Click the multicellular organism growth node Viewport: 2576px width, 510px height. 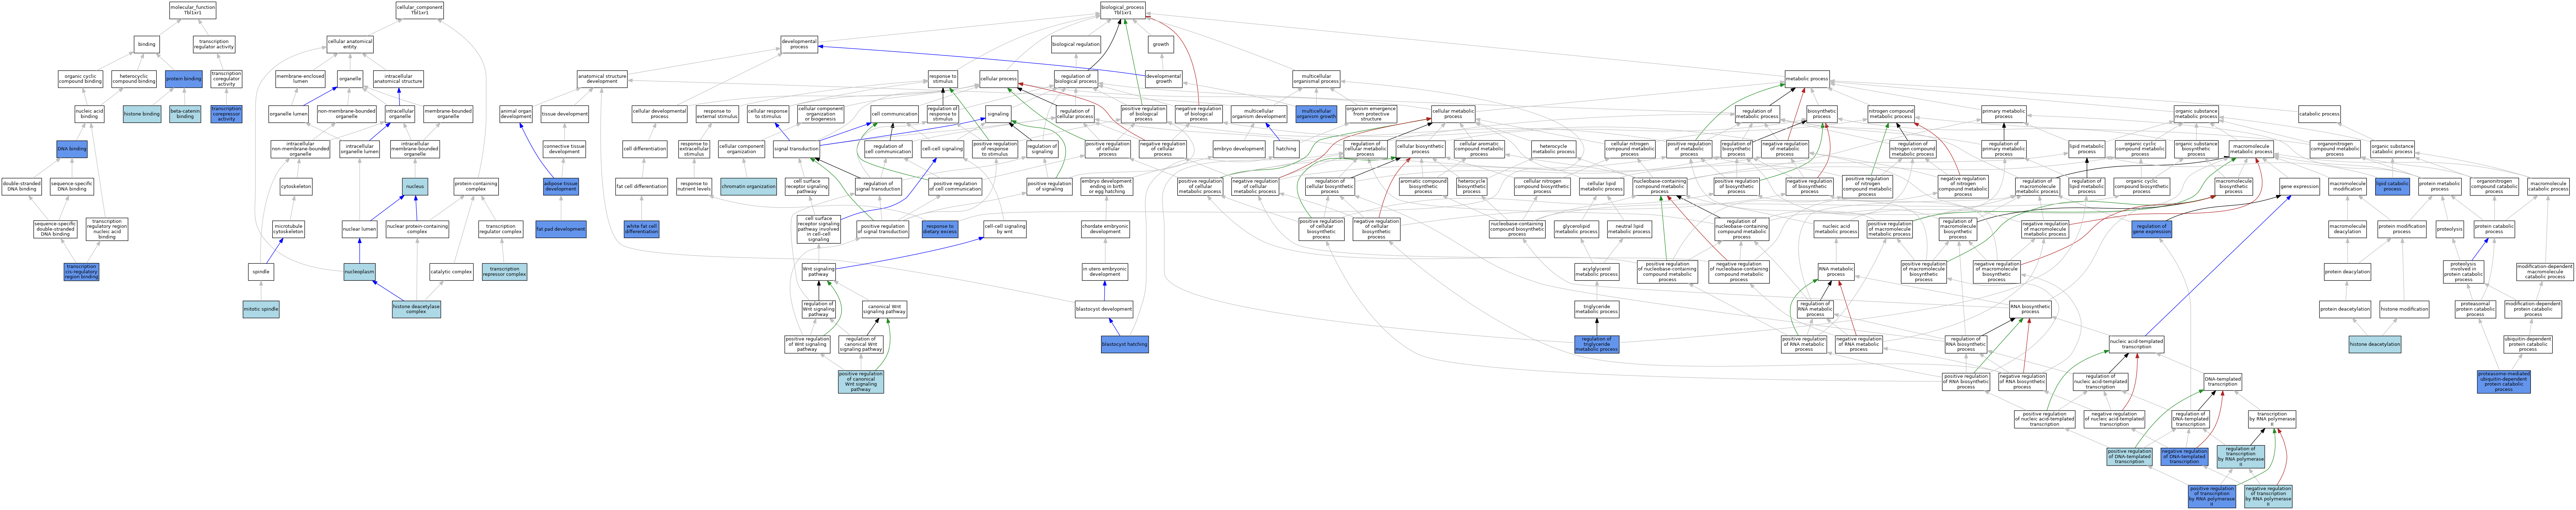pos(1316,114)
